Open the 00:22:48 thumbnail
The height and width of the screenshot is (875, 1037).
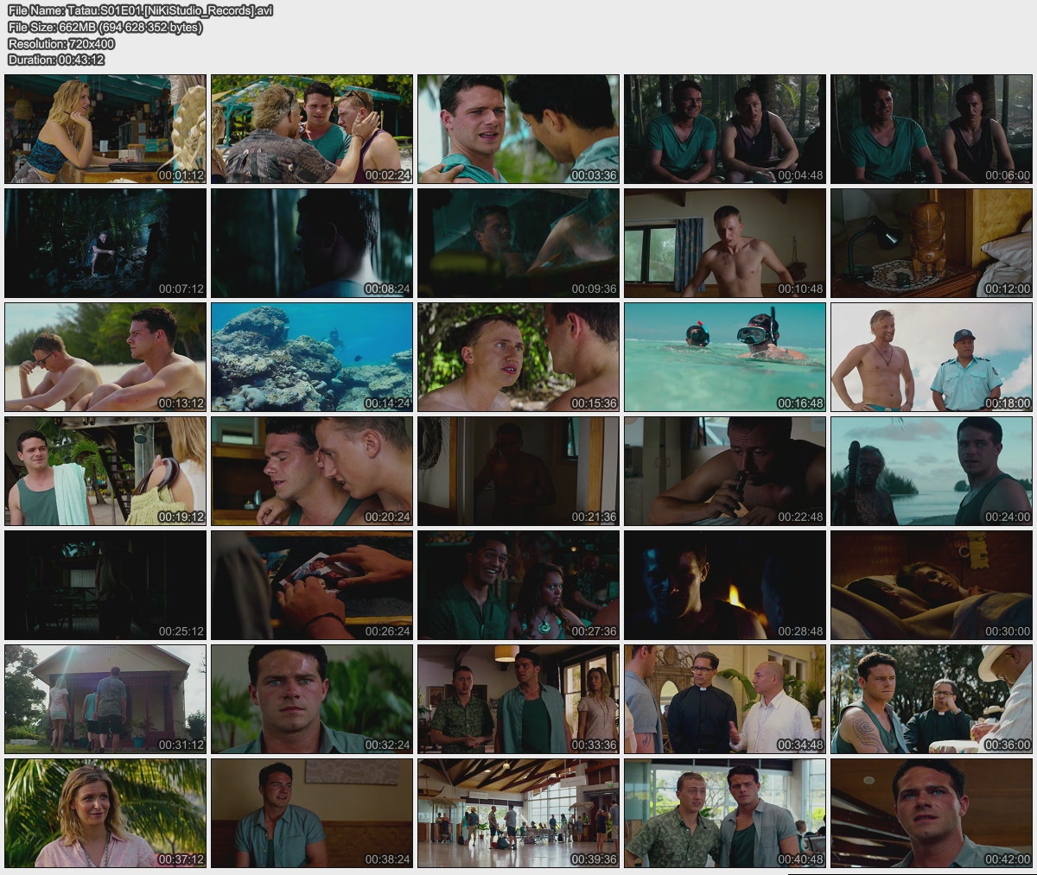[x=725, y=472]
